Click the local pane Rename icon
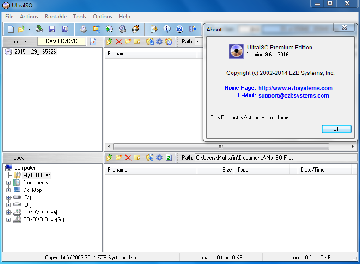This screenshot has width=360, height=264. [137, 158]
